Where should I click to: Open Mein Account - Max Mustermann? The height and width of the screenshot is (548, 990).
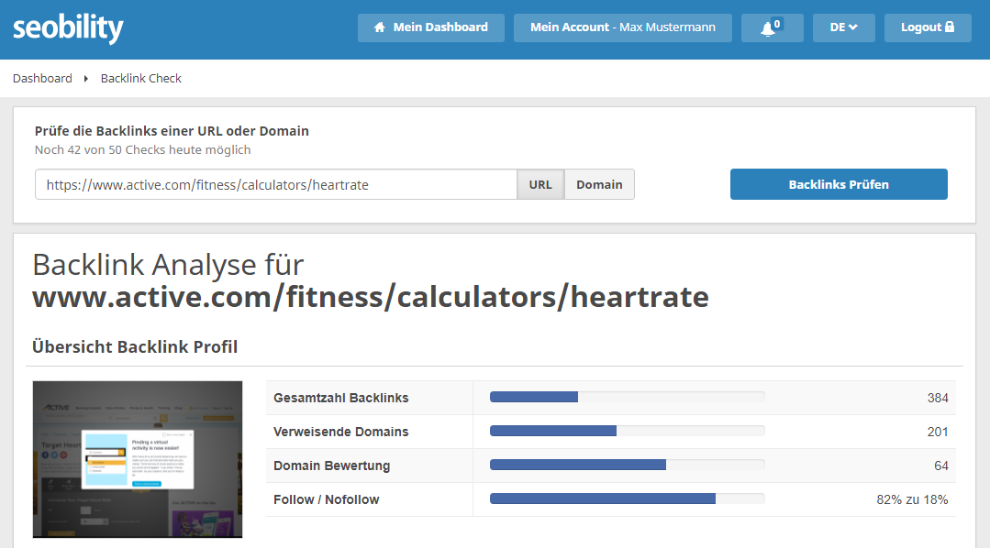point(623,27)
